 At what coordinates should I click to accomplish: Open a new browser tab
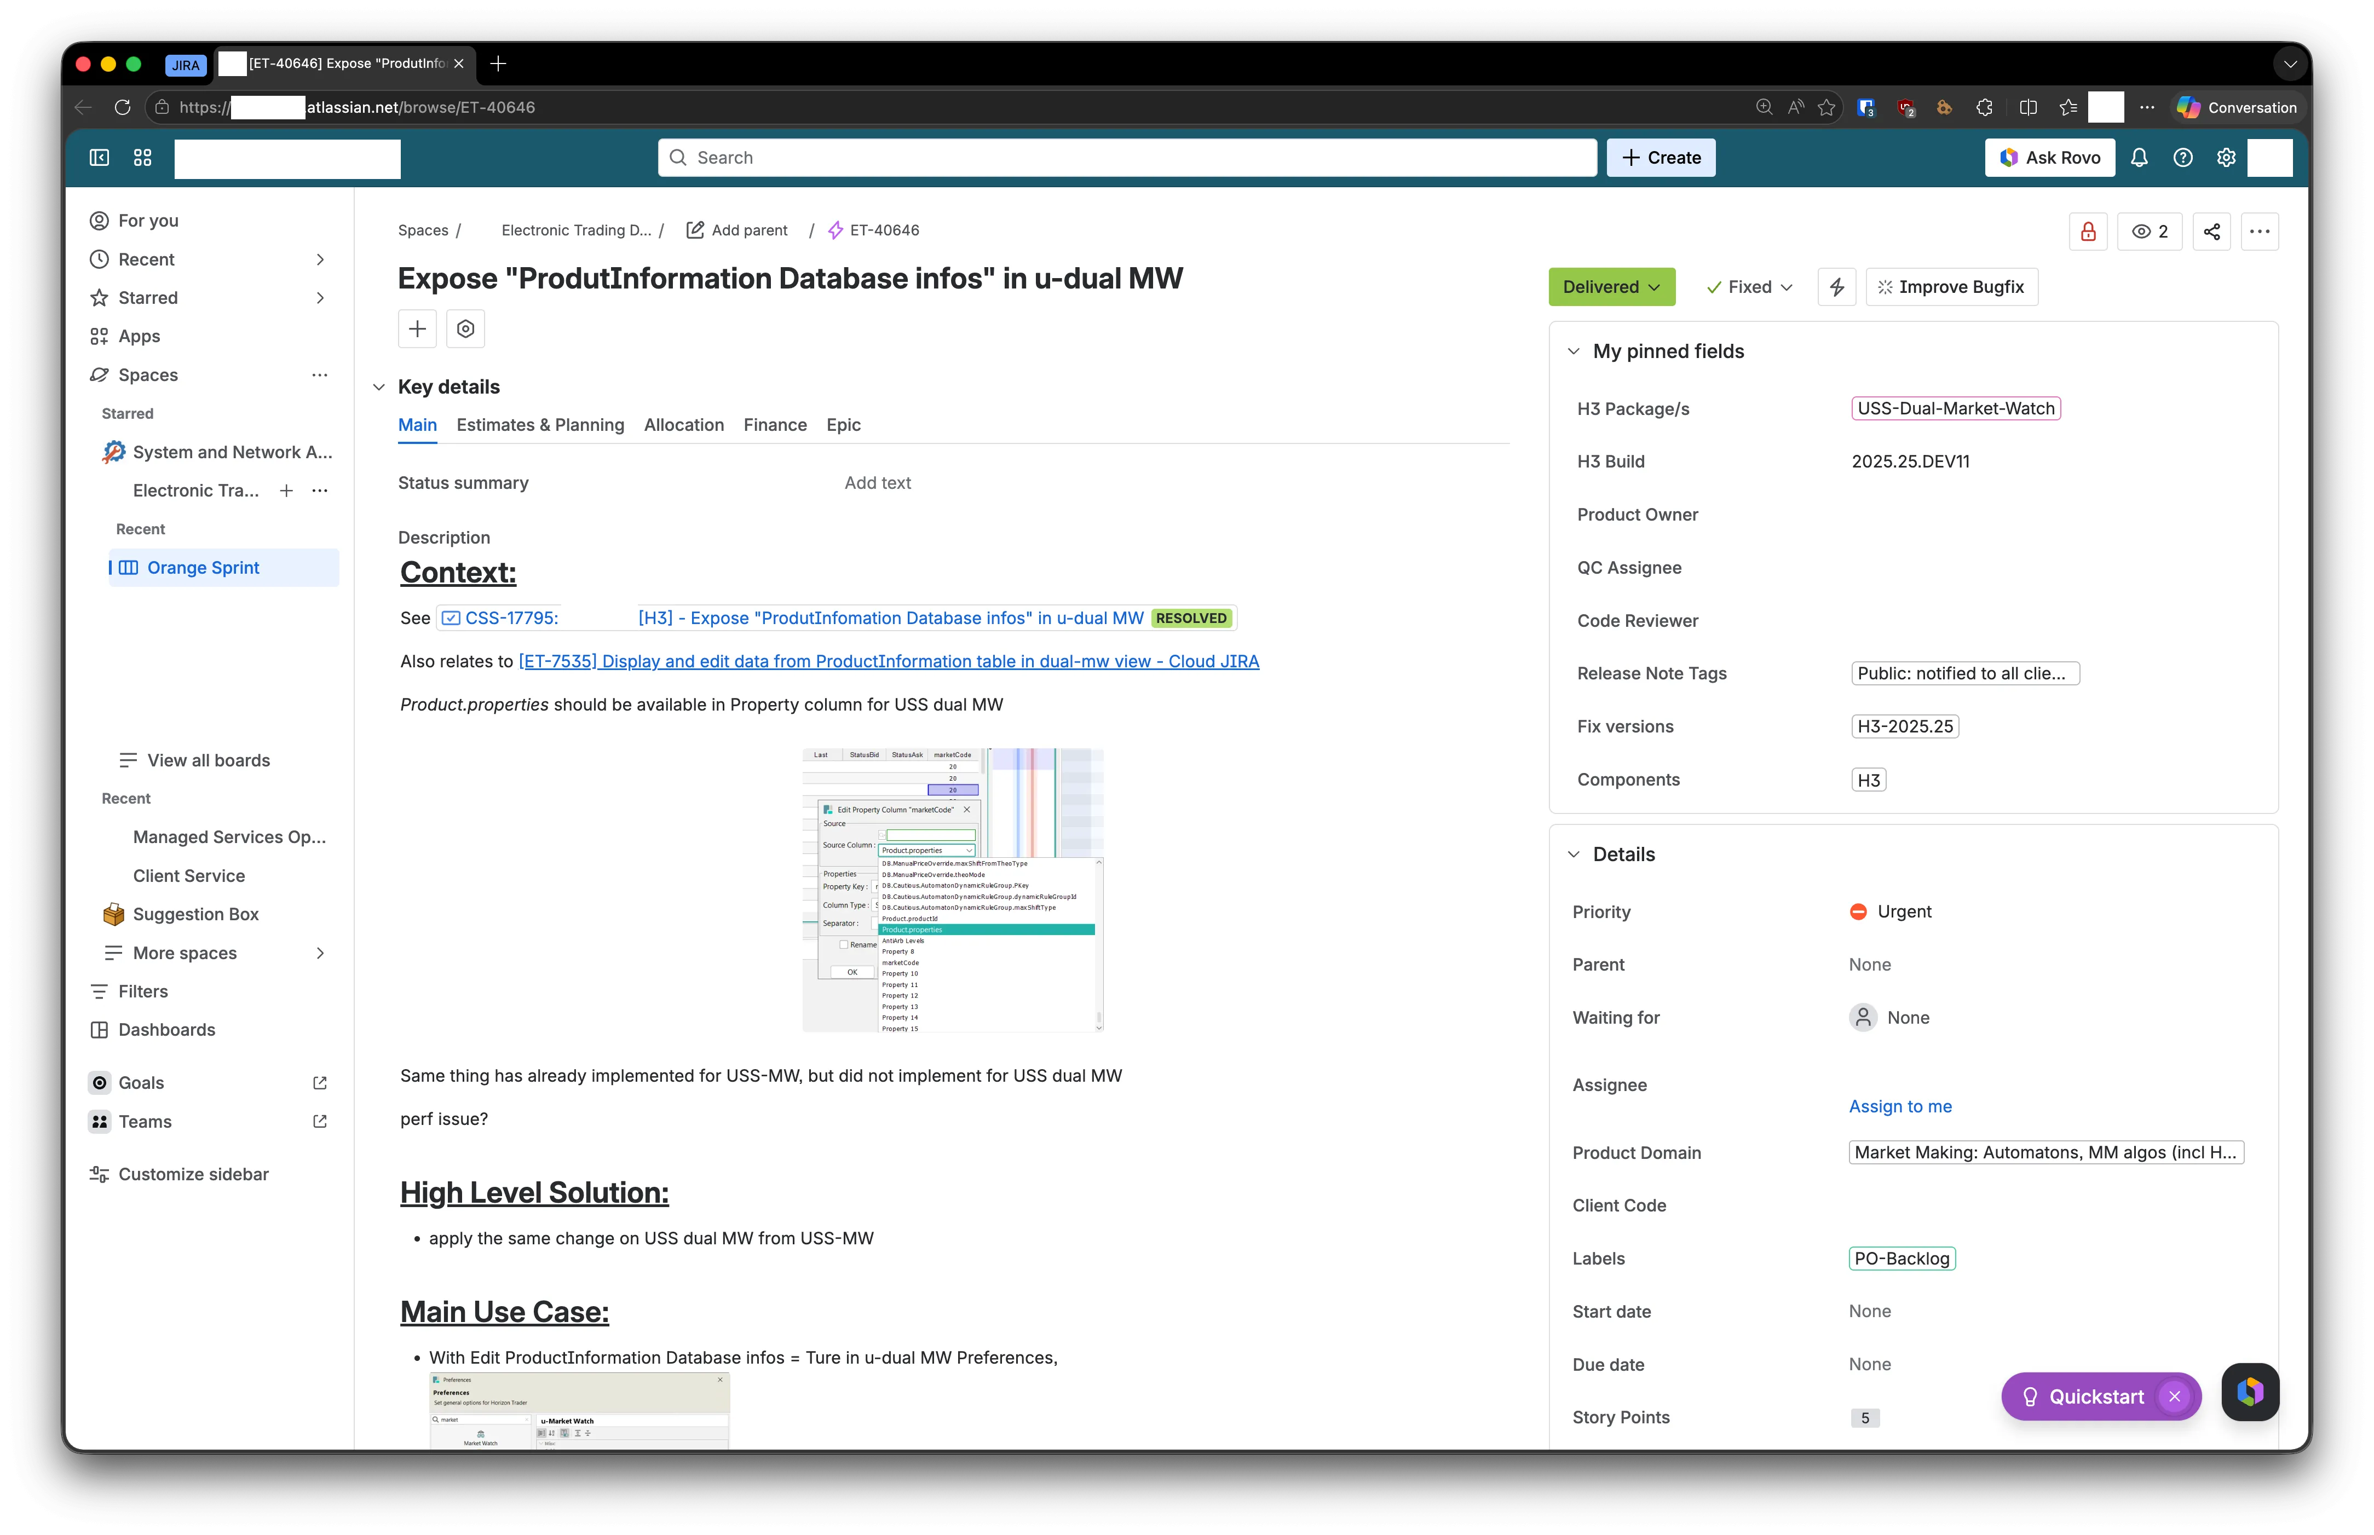[x=498, y=64]
